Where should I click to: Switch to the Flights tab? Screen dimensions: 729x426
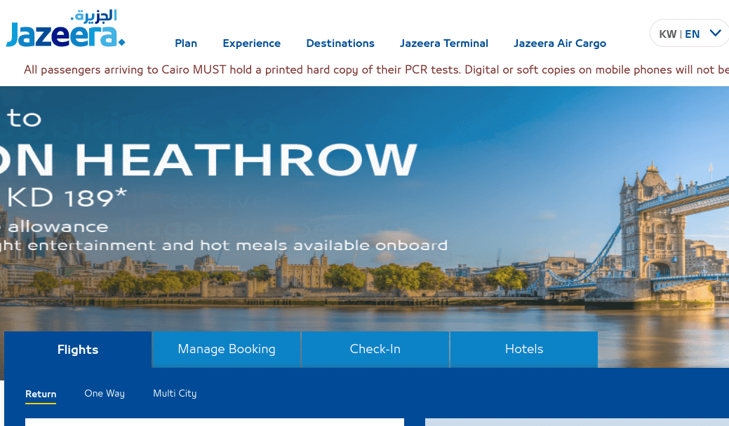click(78, 350)
